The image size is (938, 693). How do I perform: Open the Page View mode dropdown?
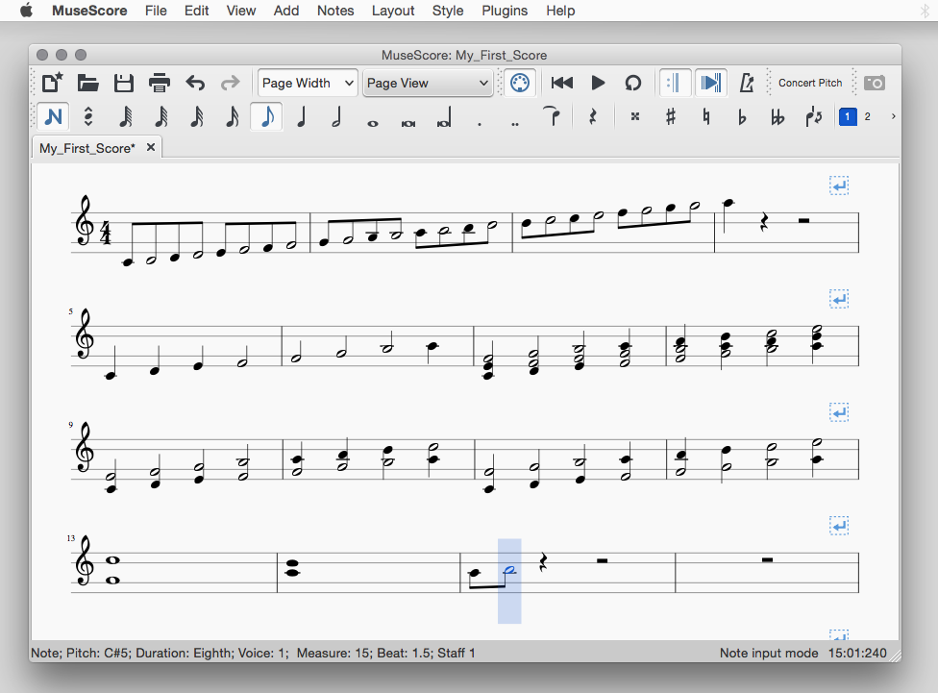click(428, 83)
